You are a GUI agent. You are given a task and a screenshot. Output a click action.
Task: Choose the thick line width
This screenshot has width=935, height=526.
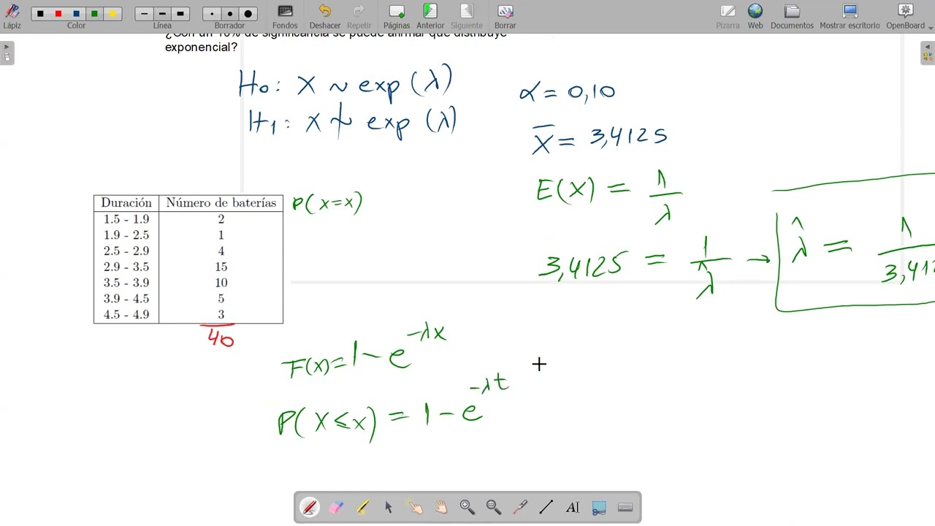(180, 14)
